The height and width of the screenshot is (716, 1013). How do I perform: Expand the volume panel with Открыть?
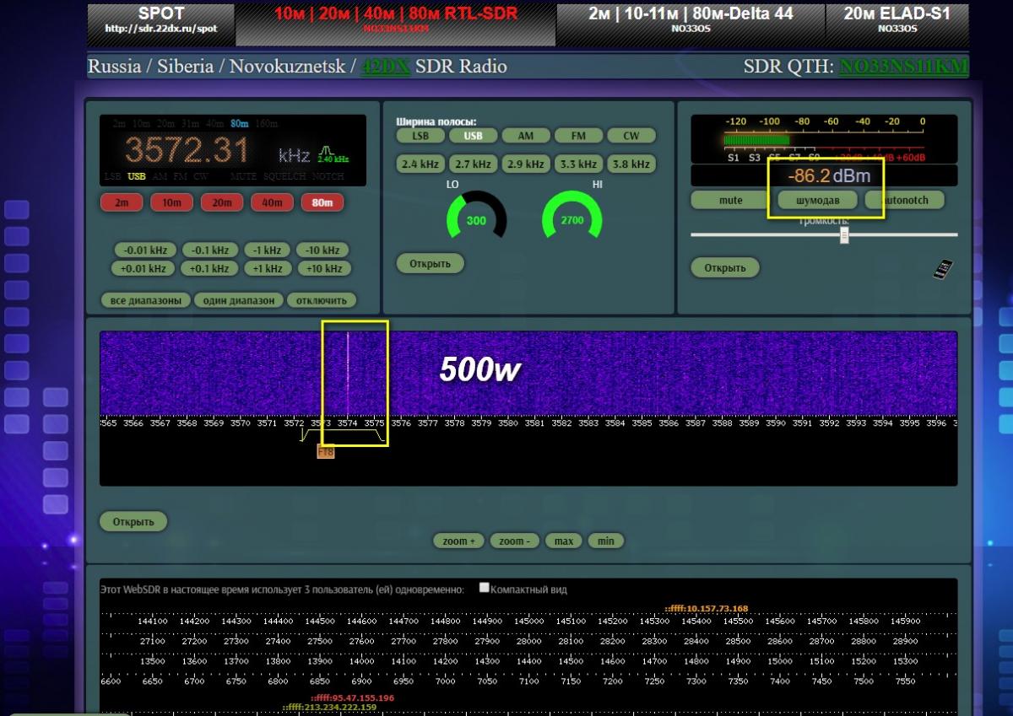tap(725, 267)
